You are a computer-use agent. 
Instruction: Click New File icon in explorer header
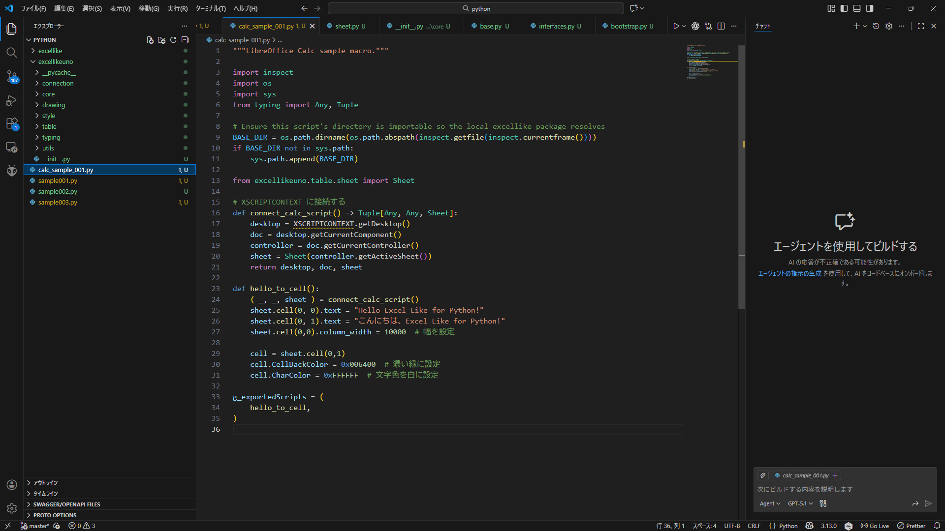click(x=150, y=40)
